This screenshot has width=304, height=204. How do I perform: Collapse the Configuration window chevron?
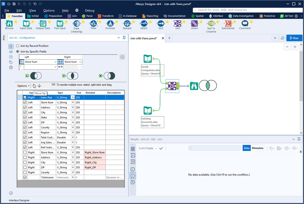coord(119,38)
